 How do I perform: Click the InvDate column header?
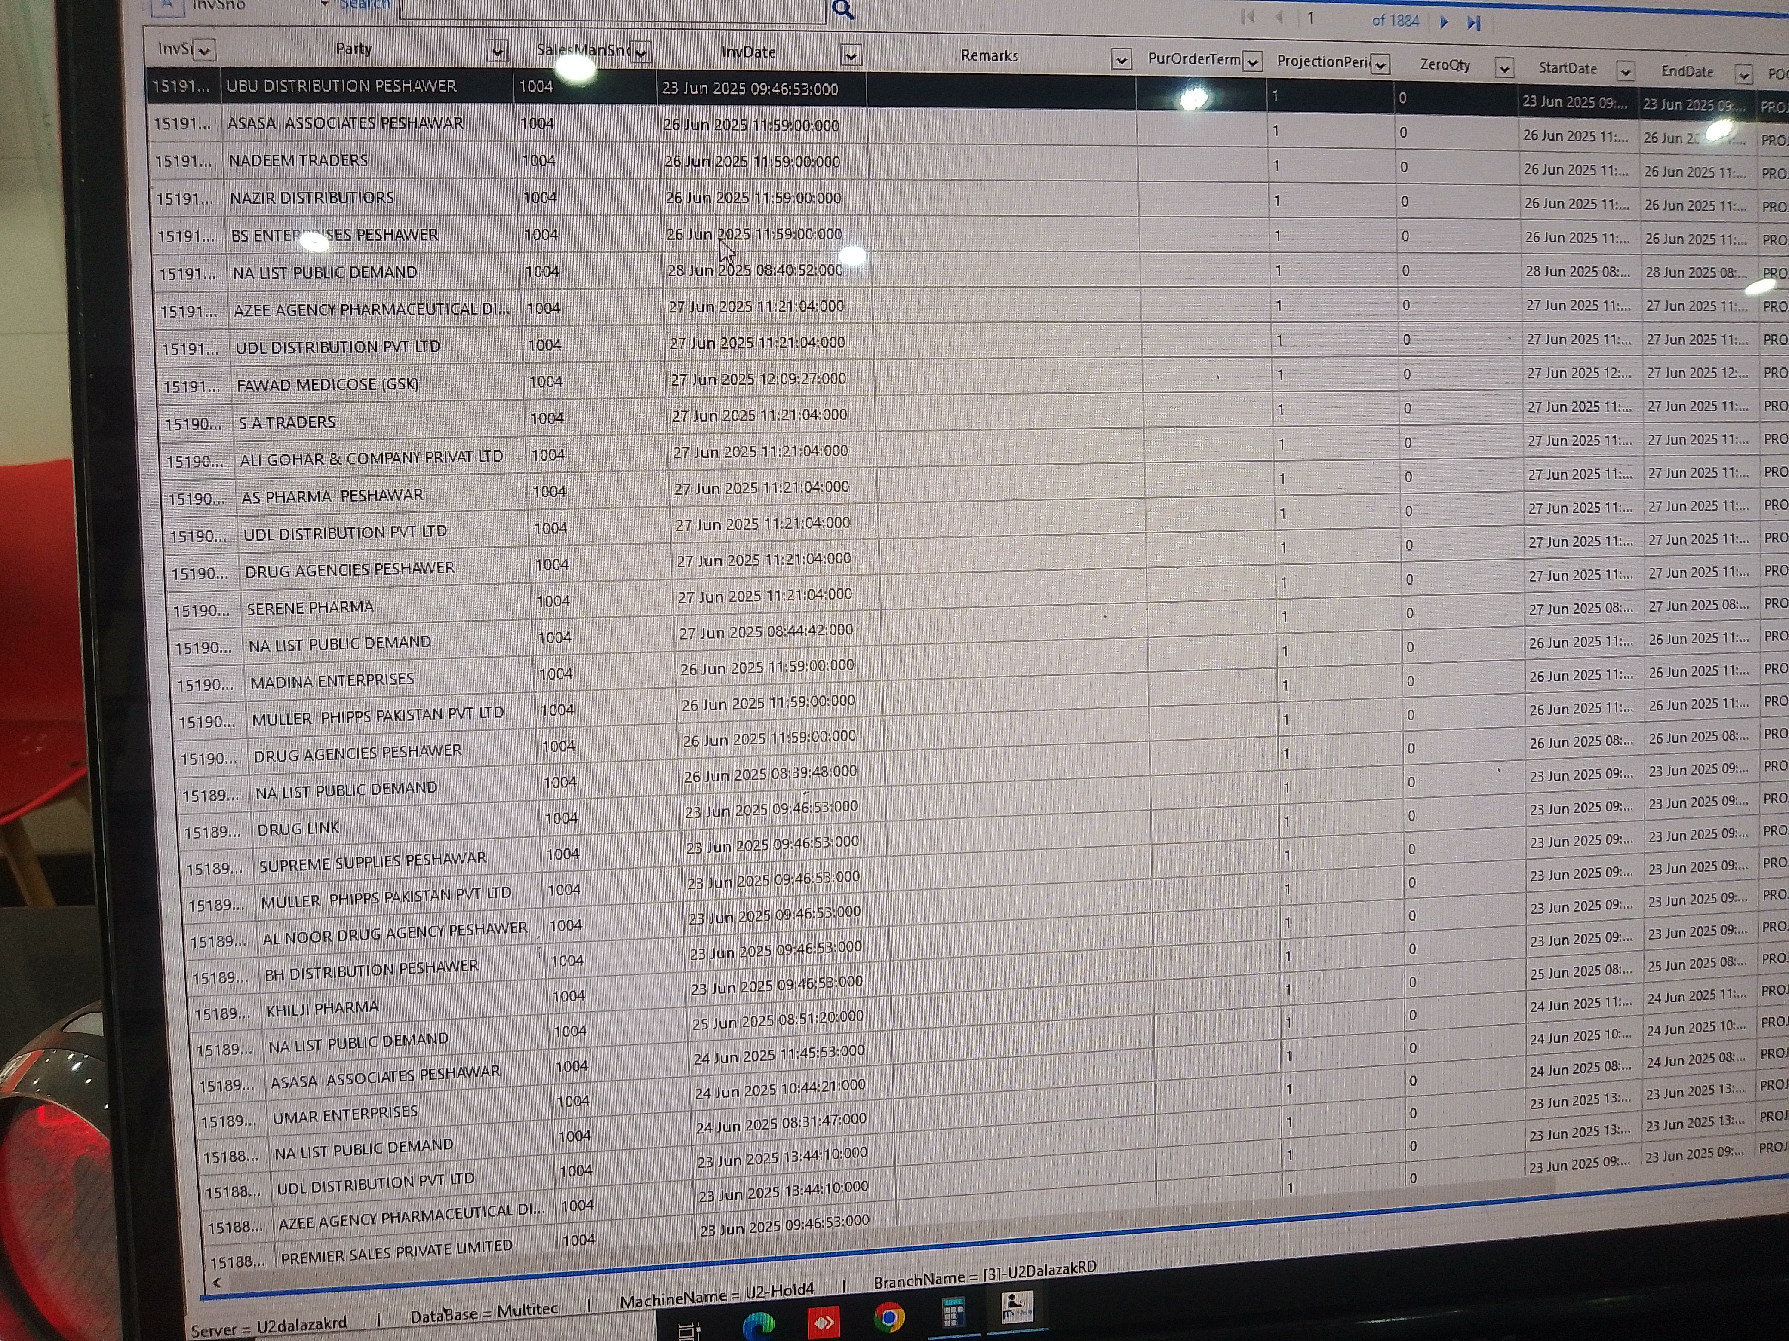(x=748, y=52)
